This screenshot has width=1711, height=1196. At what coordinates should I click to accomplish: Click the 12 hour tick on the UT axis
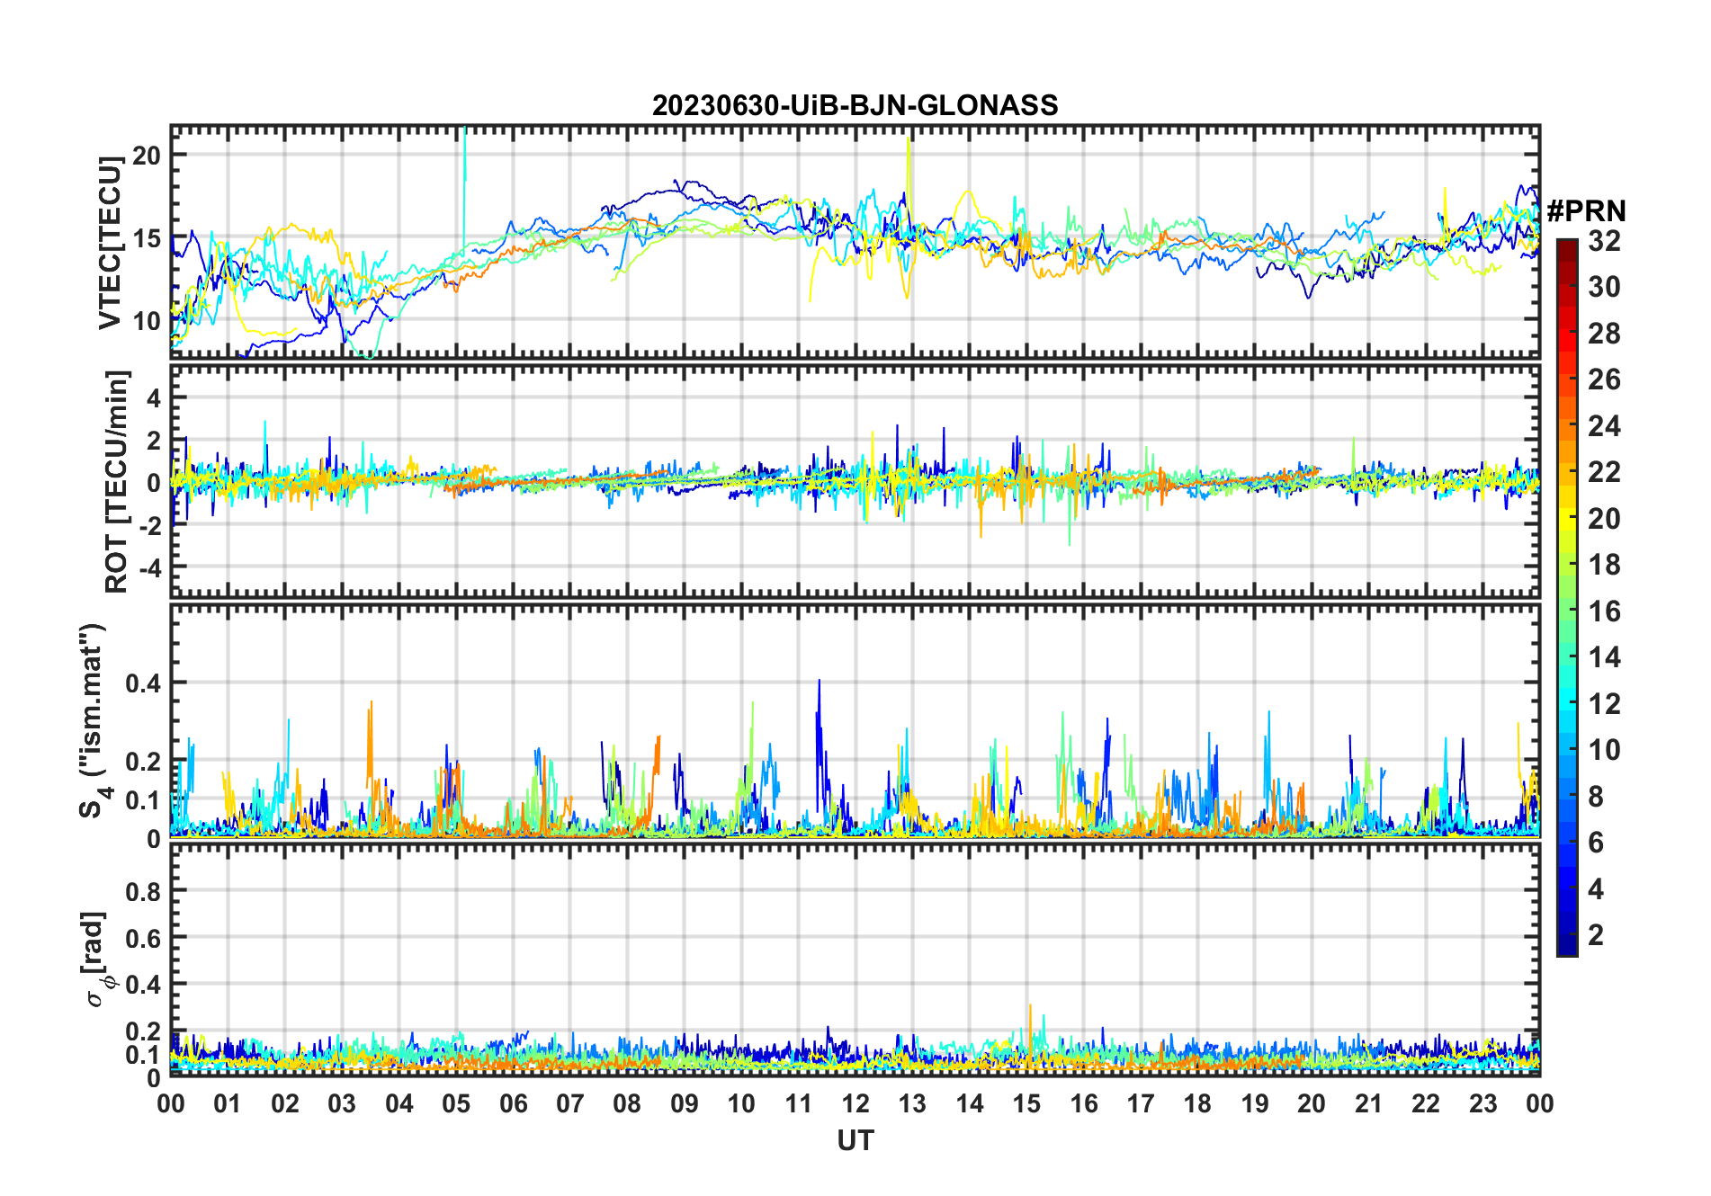pos(855,1103)
